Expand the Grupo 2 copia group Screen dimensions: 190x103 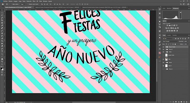tap(165, 47)
